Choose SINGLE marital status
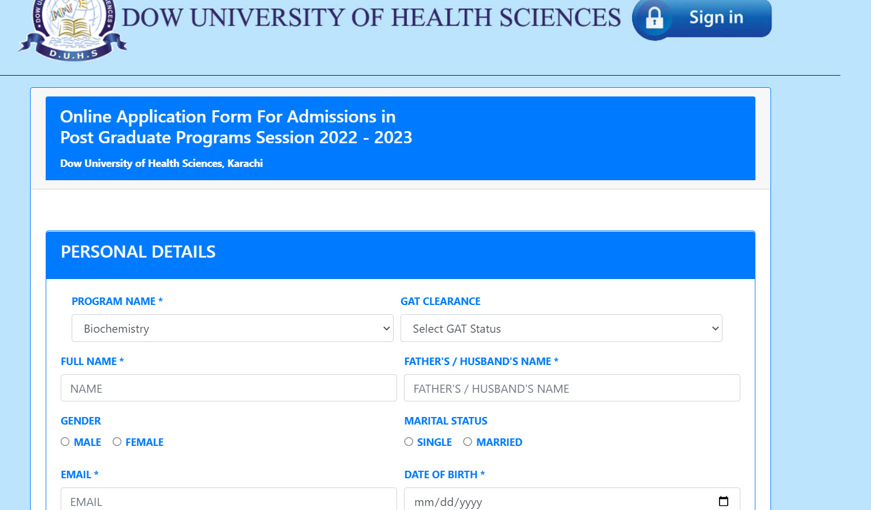This screenshot has width=871, height=510. pyautogui.click(x=409, y=441)
